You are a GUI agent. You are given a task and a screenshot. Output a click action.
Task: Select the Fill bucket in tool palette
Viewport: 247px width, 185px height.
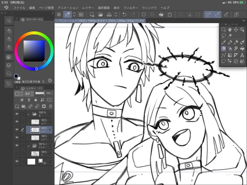[242, 48]
